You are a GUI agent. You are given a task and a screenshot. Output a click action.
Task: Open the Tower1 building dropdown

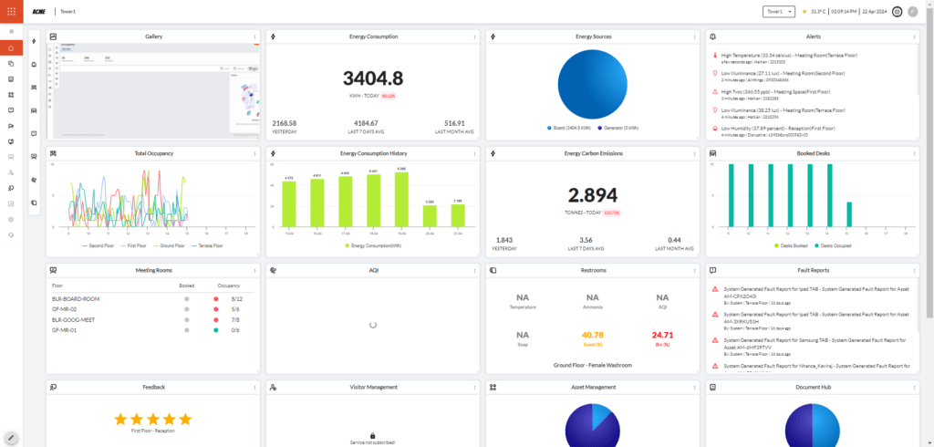[776, 12]
